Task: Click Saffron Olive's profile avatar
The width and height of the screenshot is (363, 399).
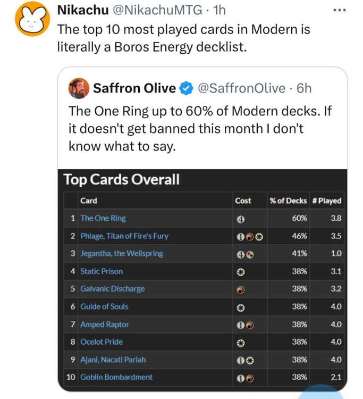Action: (79, 88)
